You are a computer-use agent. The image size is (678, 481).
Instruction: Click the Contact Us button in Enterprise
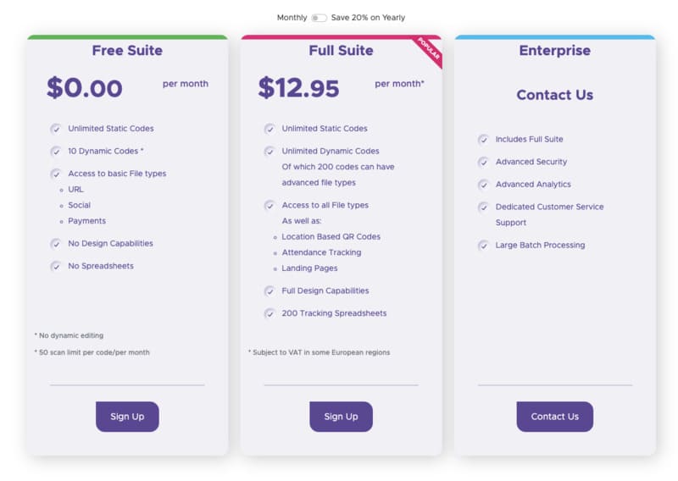555,417
